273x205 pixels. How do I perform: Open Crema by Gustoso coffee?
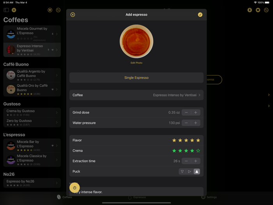click(32, 112)
